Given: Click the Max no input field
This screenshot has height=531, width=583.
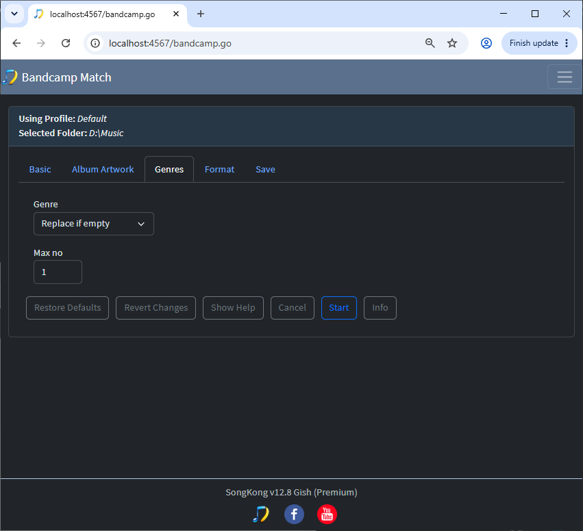Looking at the screenshot, I should tap(58, 272).
